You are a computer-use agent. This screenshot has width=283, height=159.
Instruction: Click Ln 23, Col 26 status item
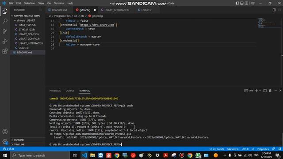217,149
